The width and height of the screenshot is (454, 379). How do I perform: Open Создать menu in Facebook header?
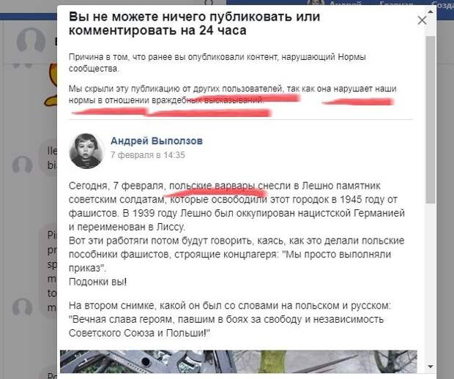coord(442,4)
